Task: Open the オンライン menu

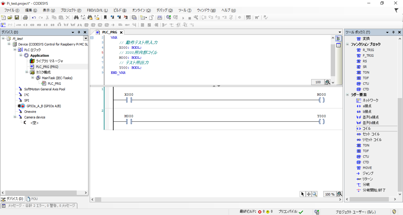Action: click(x=141, y=10)
